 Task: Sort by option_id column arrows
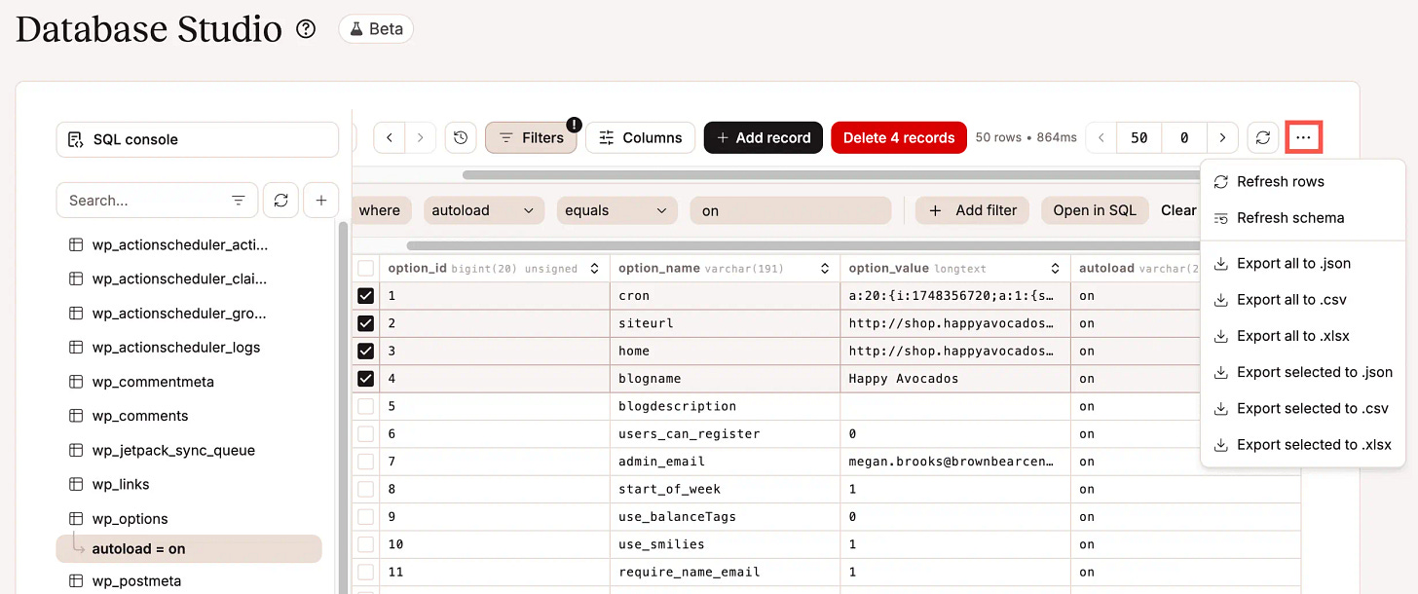(x=595, y=269)
